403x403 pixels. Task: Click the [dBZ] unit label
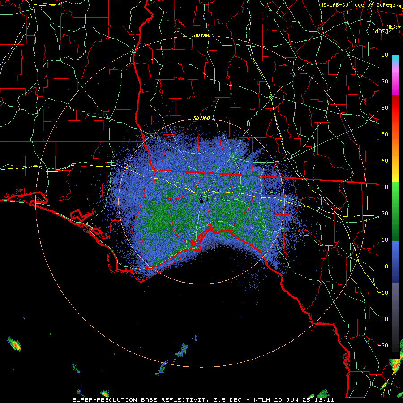(381, 31)
